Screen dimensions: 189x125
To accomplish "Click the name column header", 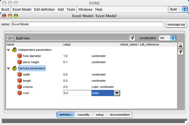I will point(34,44).
